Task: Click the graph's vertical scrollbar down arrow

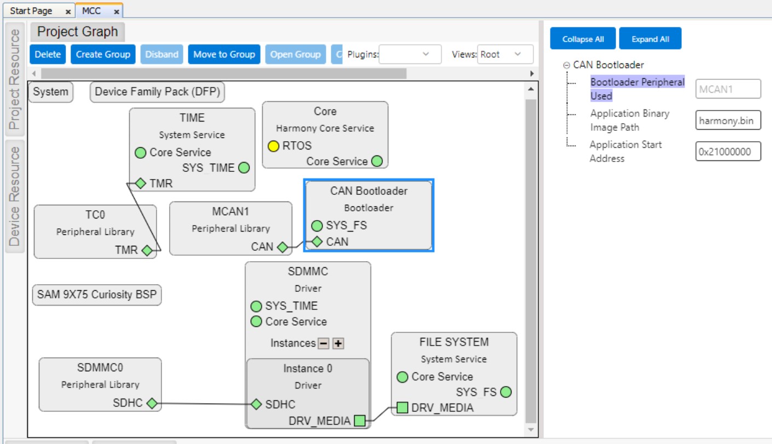Action: click(530, 430)
